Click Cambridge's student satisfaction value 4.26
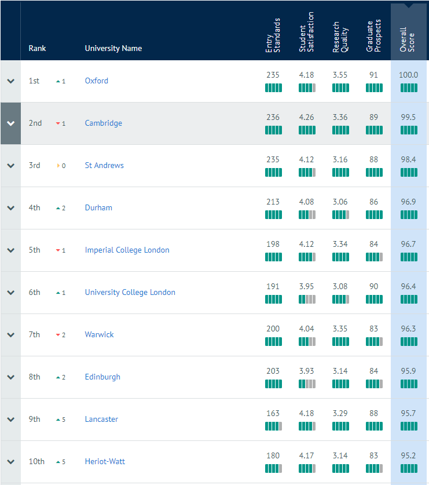Screen dimensions: 429x485 point(306,117)
